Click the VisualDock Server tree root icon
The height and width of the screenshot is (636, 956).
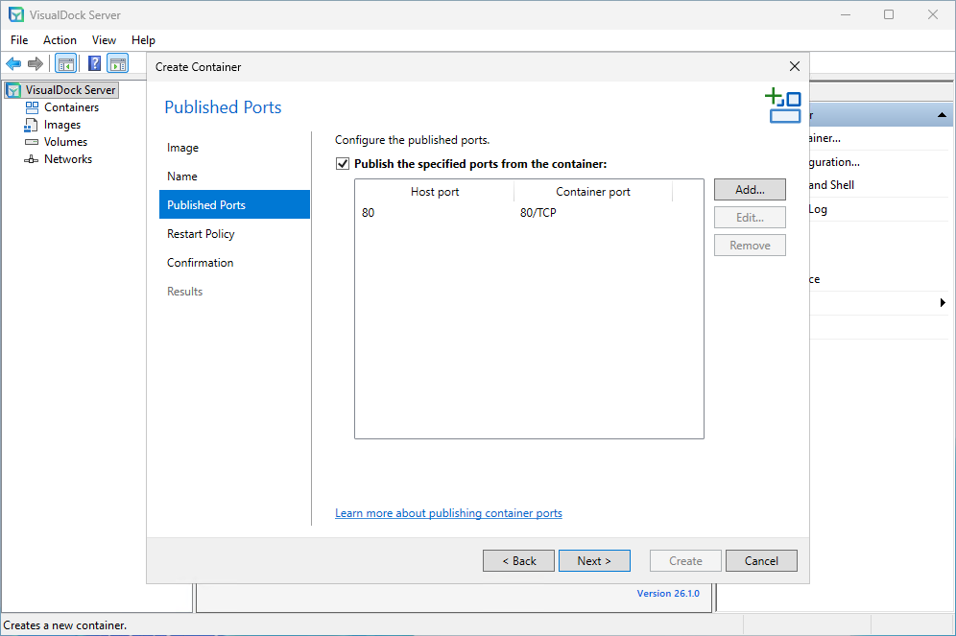point(14,90)
